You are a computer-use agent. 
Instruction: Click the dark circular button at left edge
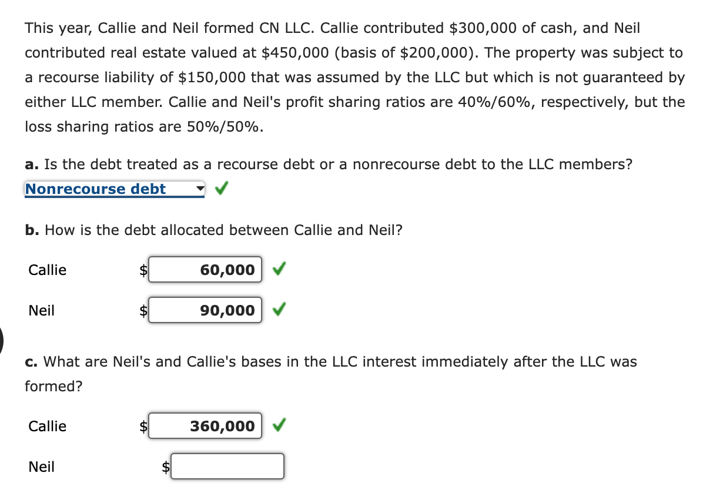2,338
